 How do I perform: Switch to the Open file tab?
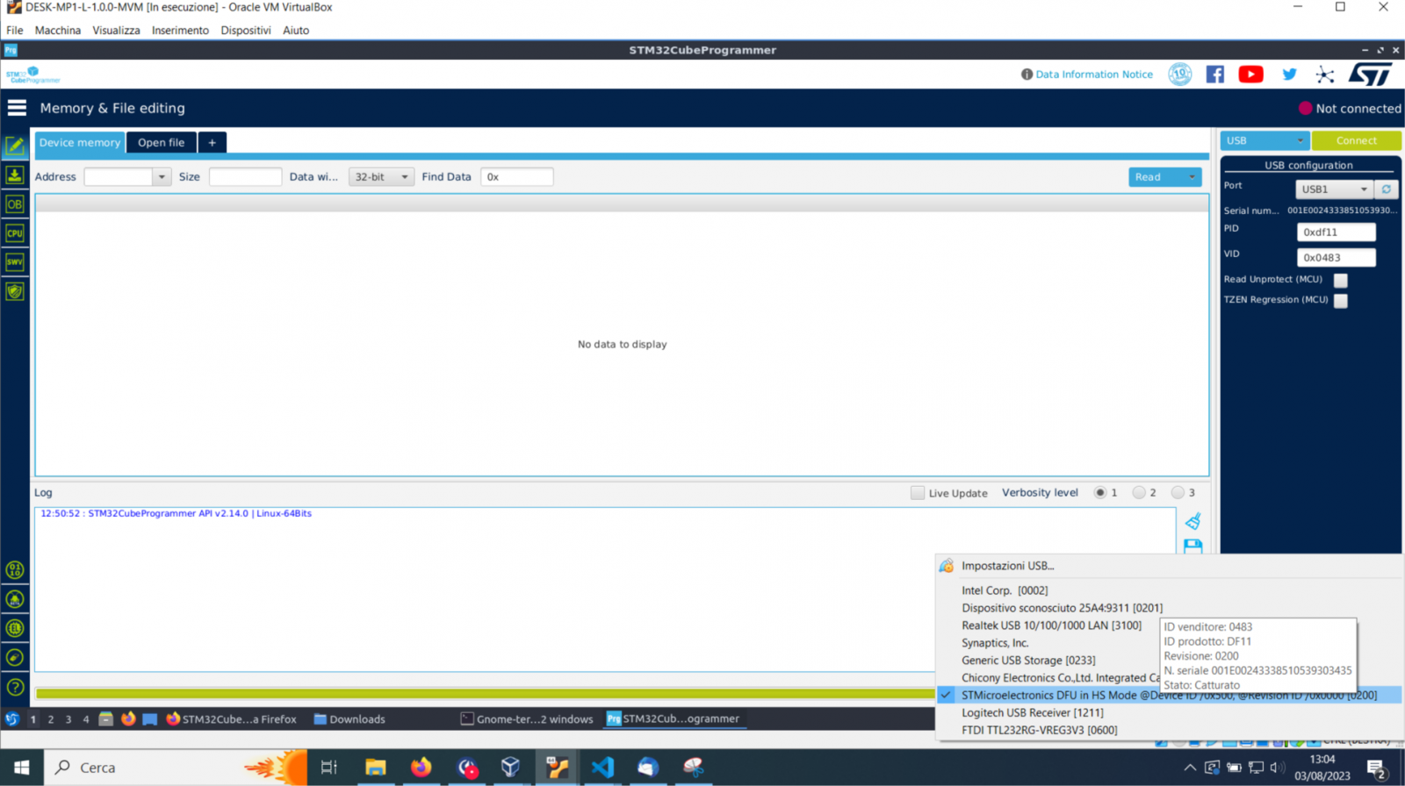(x=161, y=142)
